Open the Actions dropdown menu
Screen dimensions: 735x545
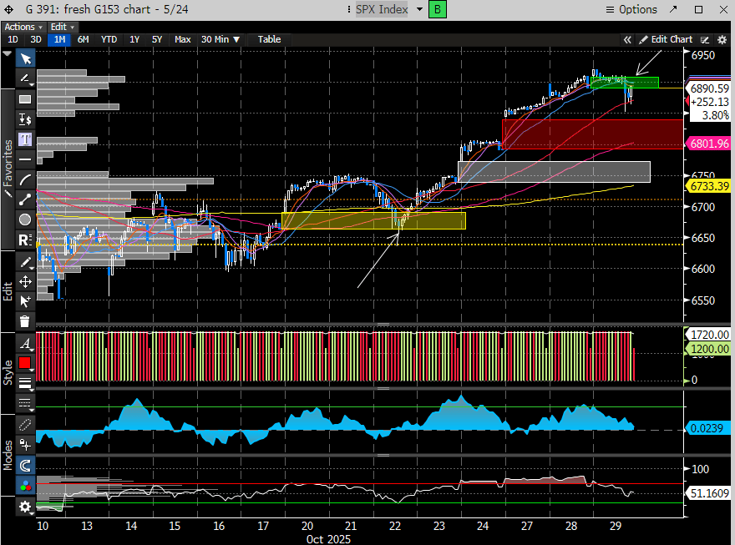[x=23, y=27]
